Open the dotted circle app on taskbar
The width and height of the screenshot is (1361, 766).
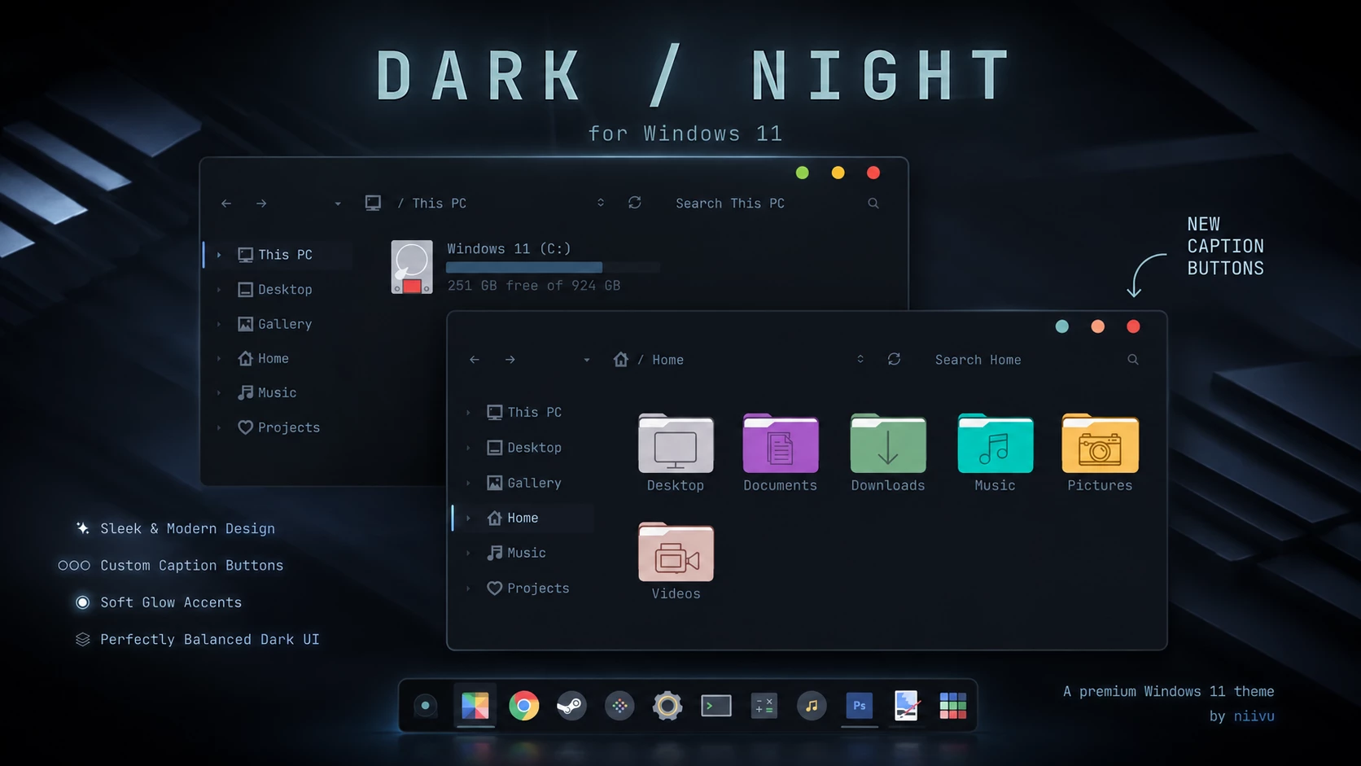pos(619,706)
